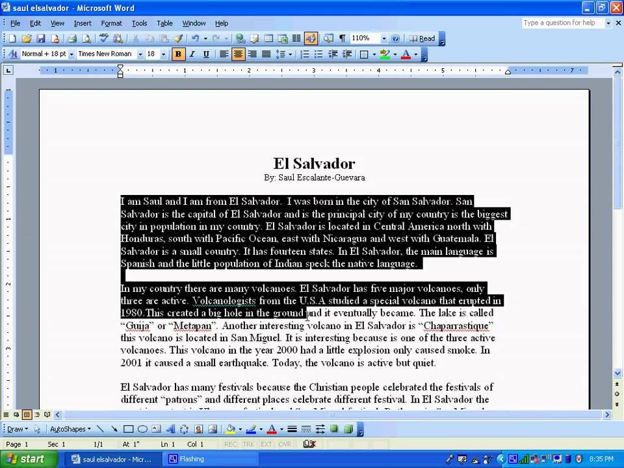Open the Document Map
The image size is (624, 468).
click(328, 38)
